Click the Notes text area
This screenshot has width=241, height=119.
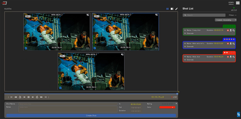point(68,109)
